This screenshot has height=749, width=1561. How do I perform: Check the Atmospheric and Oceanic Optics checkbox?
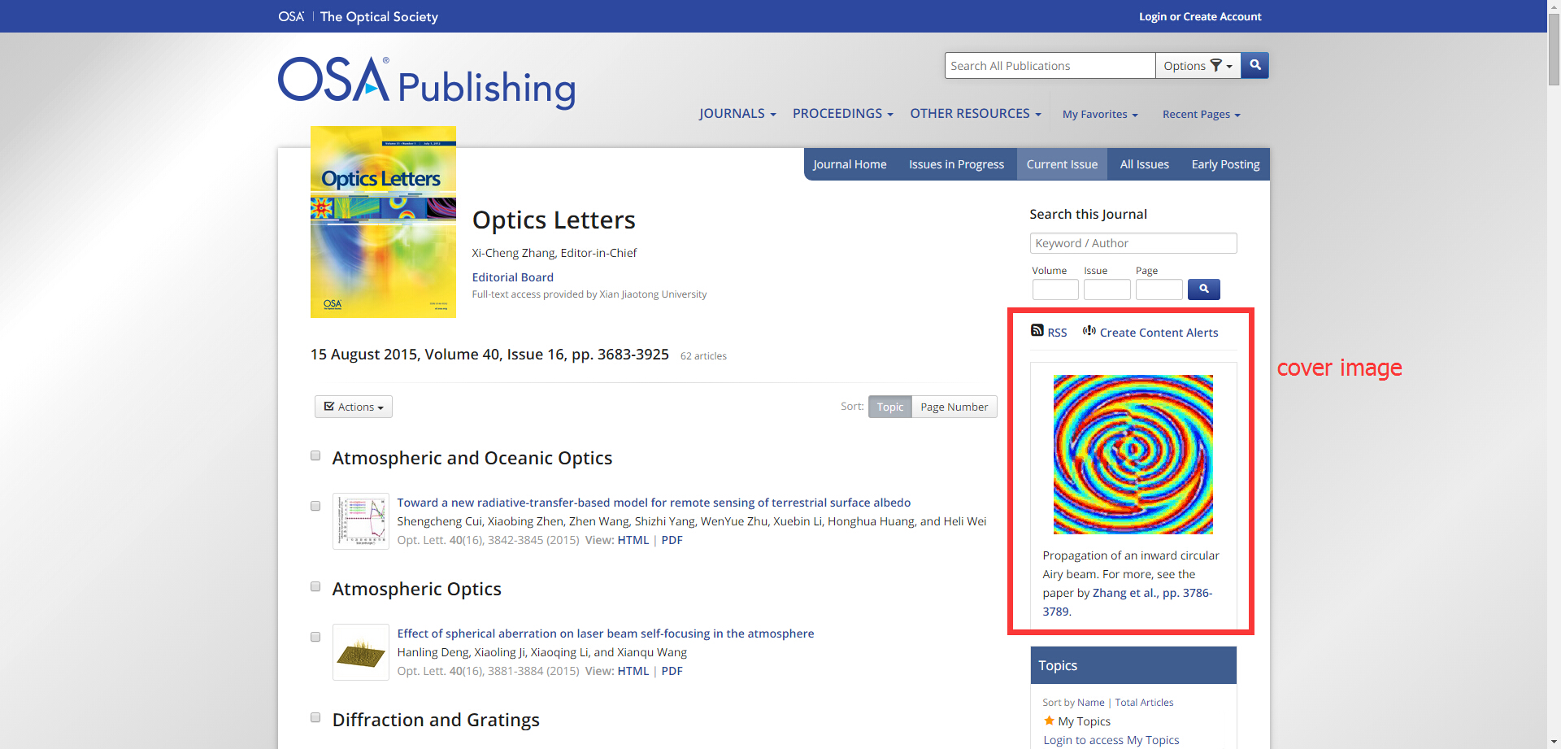[315, 456]
